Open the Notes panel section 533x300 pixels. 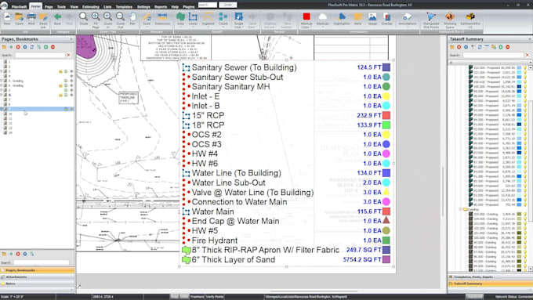[37, 284]
